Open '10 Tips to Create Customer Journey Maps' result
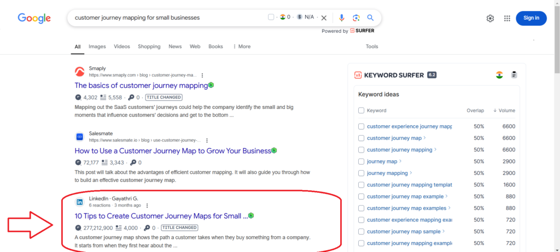 [161, 215]
